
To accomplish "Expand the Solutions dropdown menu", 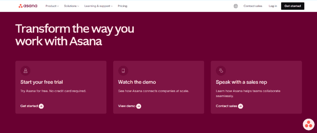I will click(72, 6).
